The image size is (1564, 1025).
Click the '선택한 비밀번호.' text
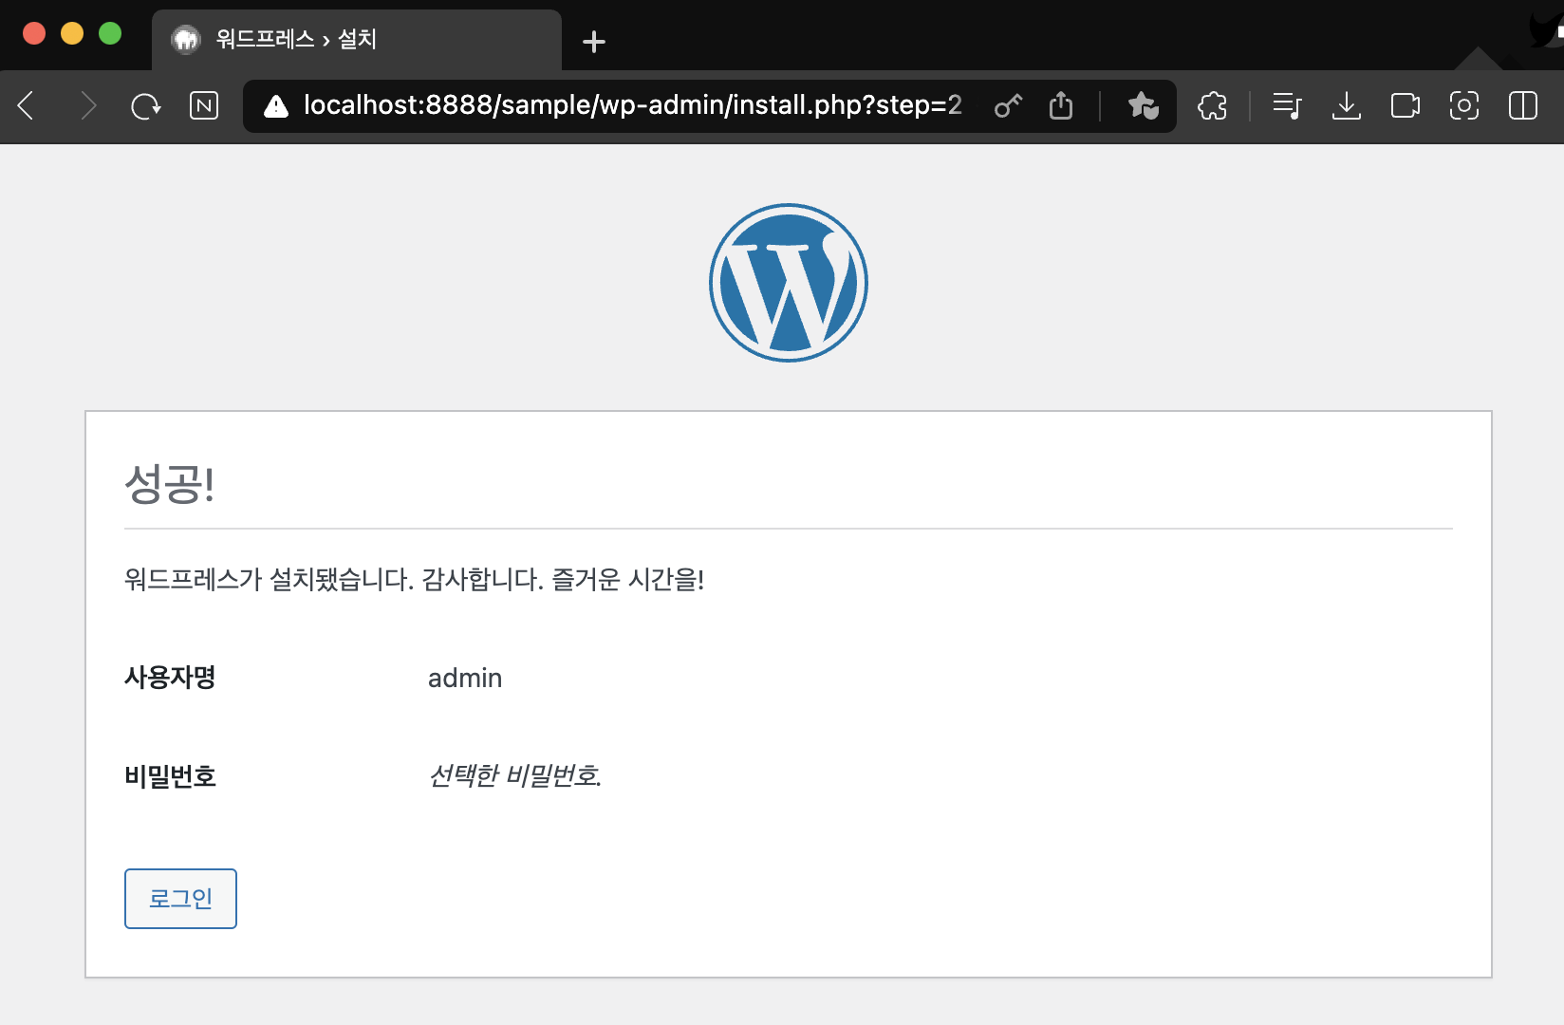515,776
